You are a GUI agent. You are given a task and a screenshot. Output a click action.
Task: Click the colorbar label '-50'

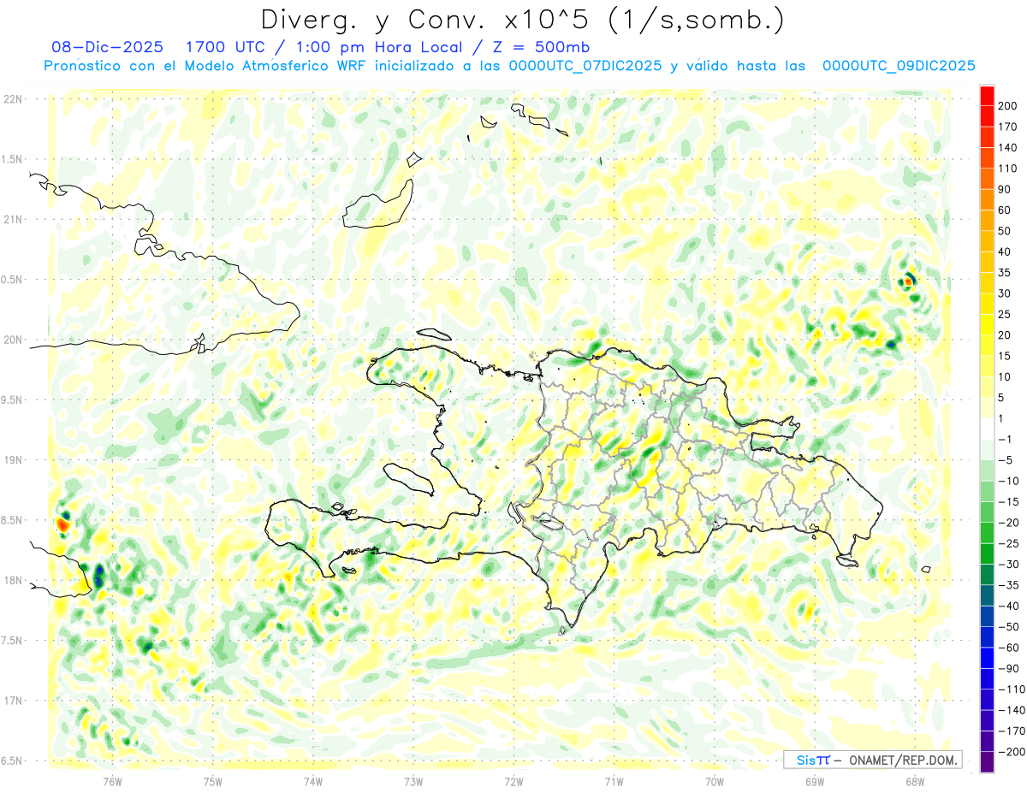[x=1009, y=627]
